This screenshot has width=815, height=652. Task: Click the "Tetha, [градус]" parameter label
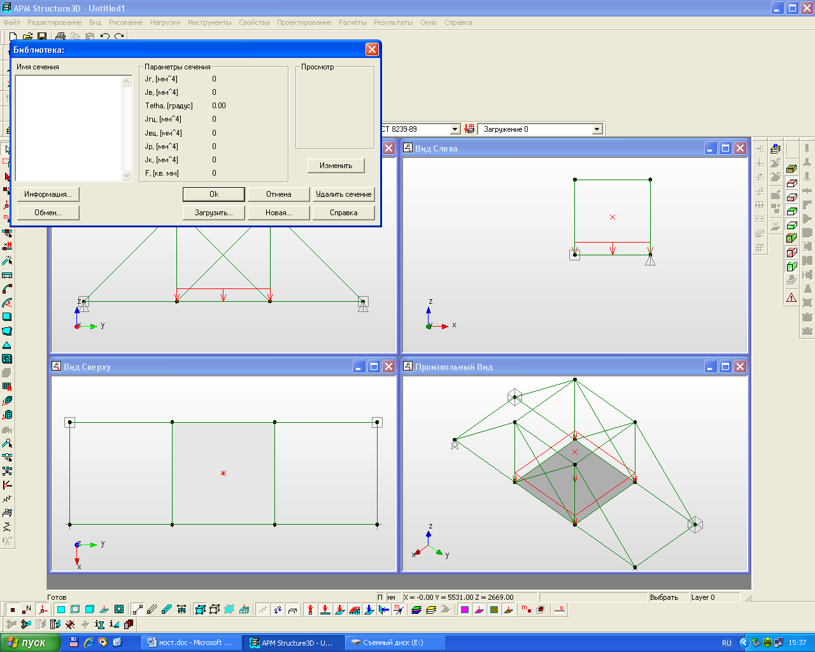(x=169, y=106)
